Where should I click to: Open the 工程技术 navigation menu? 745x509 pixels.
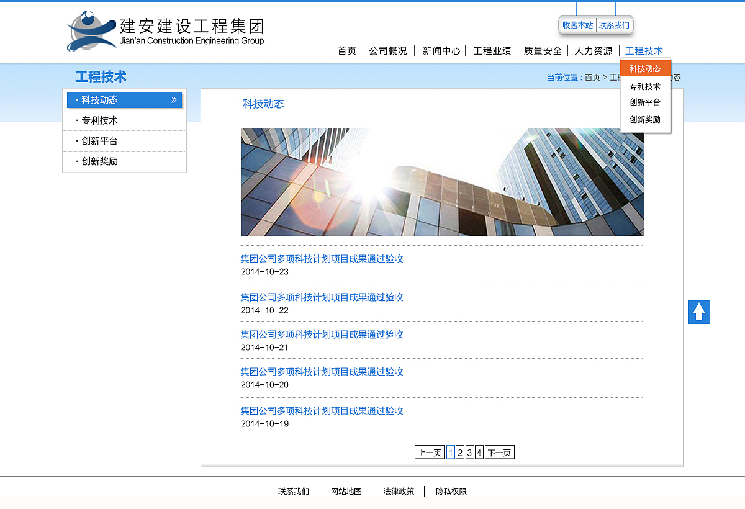click(x=644, y=51)
